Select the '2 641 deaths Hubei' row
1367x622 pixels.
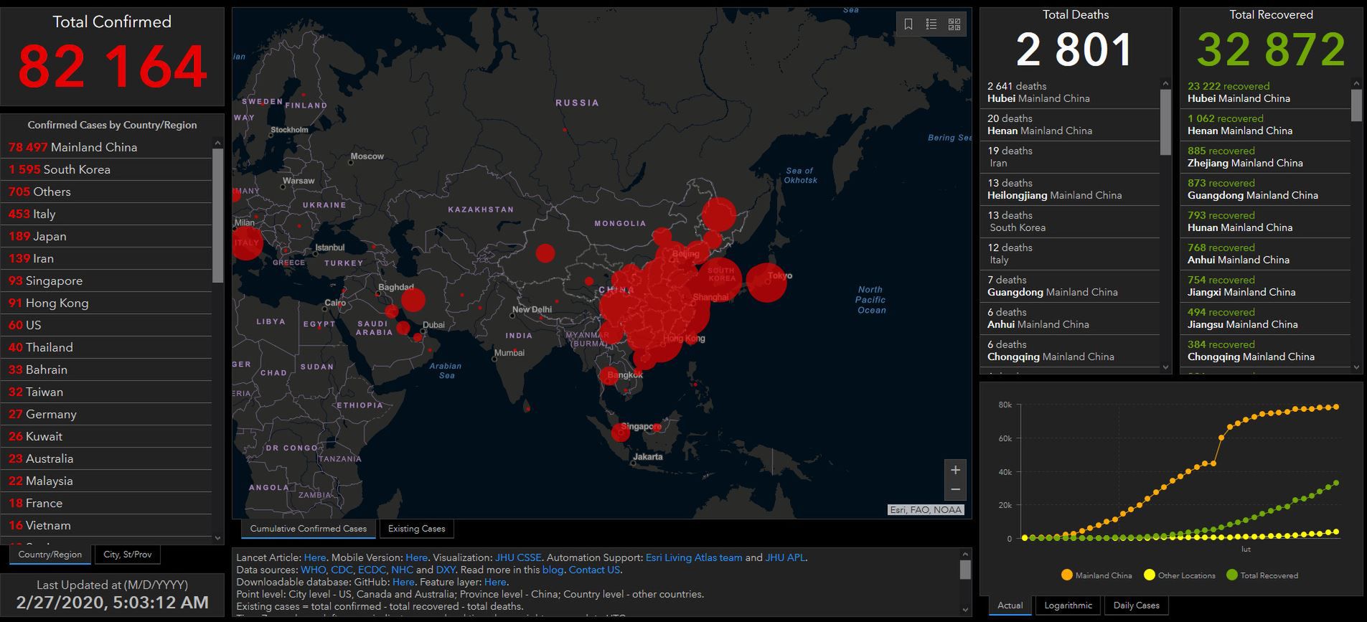[1070, 93]
